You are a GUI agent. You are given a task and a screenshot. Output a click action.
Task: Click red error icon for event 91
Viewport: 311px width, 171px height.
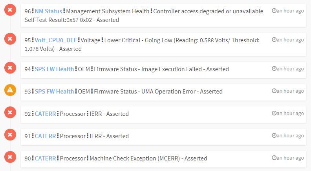(10, 135)
